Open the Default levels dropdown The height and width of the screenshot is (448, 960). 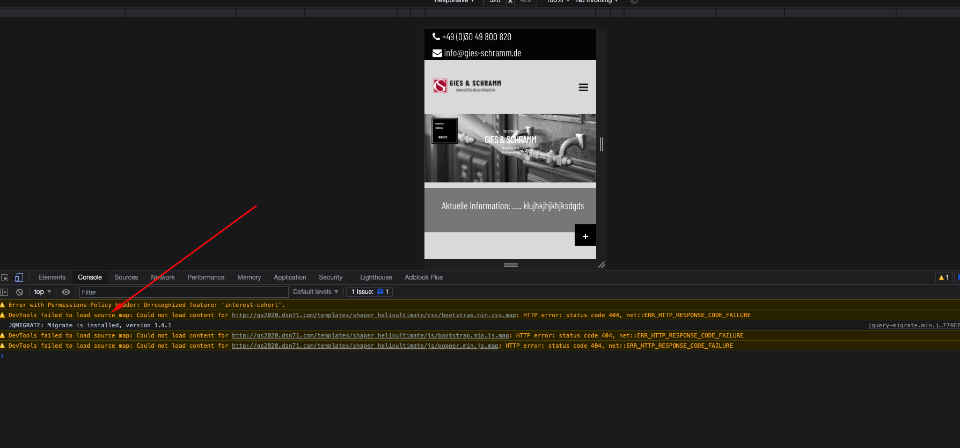316,292
